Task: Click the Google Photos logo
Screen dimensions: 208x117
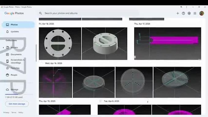Action: point(14,13)
